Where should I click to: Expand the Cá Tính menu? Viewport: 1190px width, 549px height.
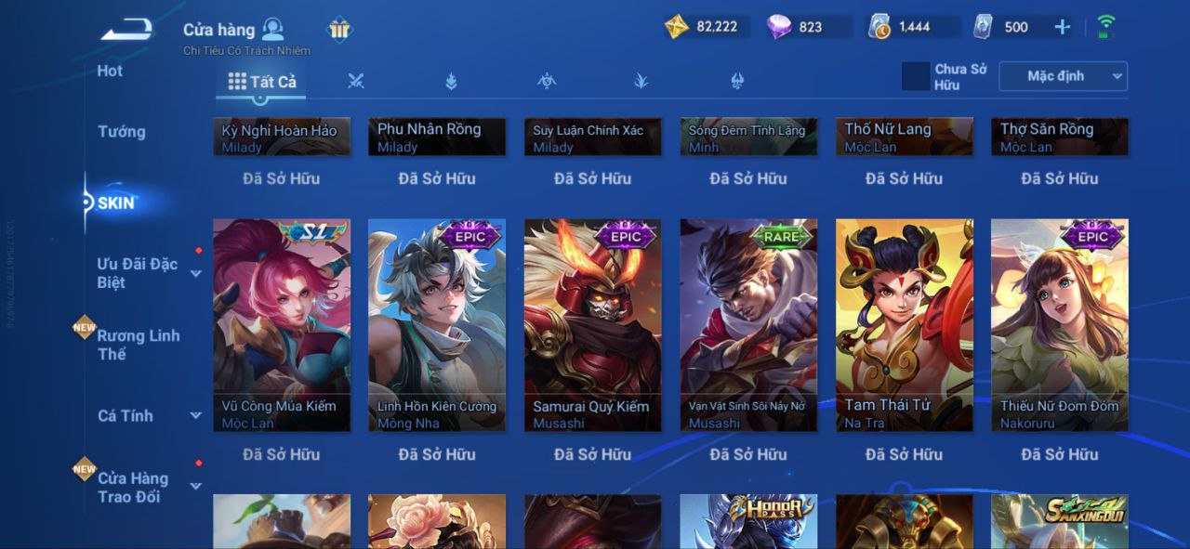coord(196,416)
